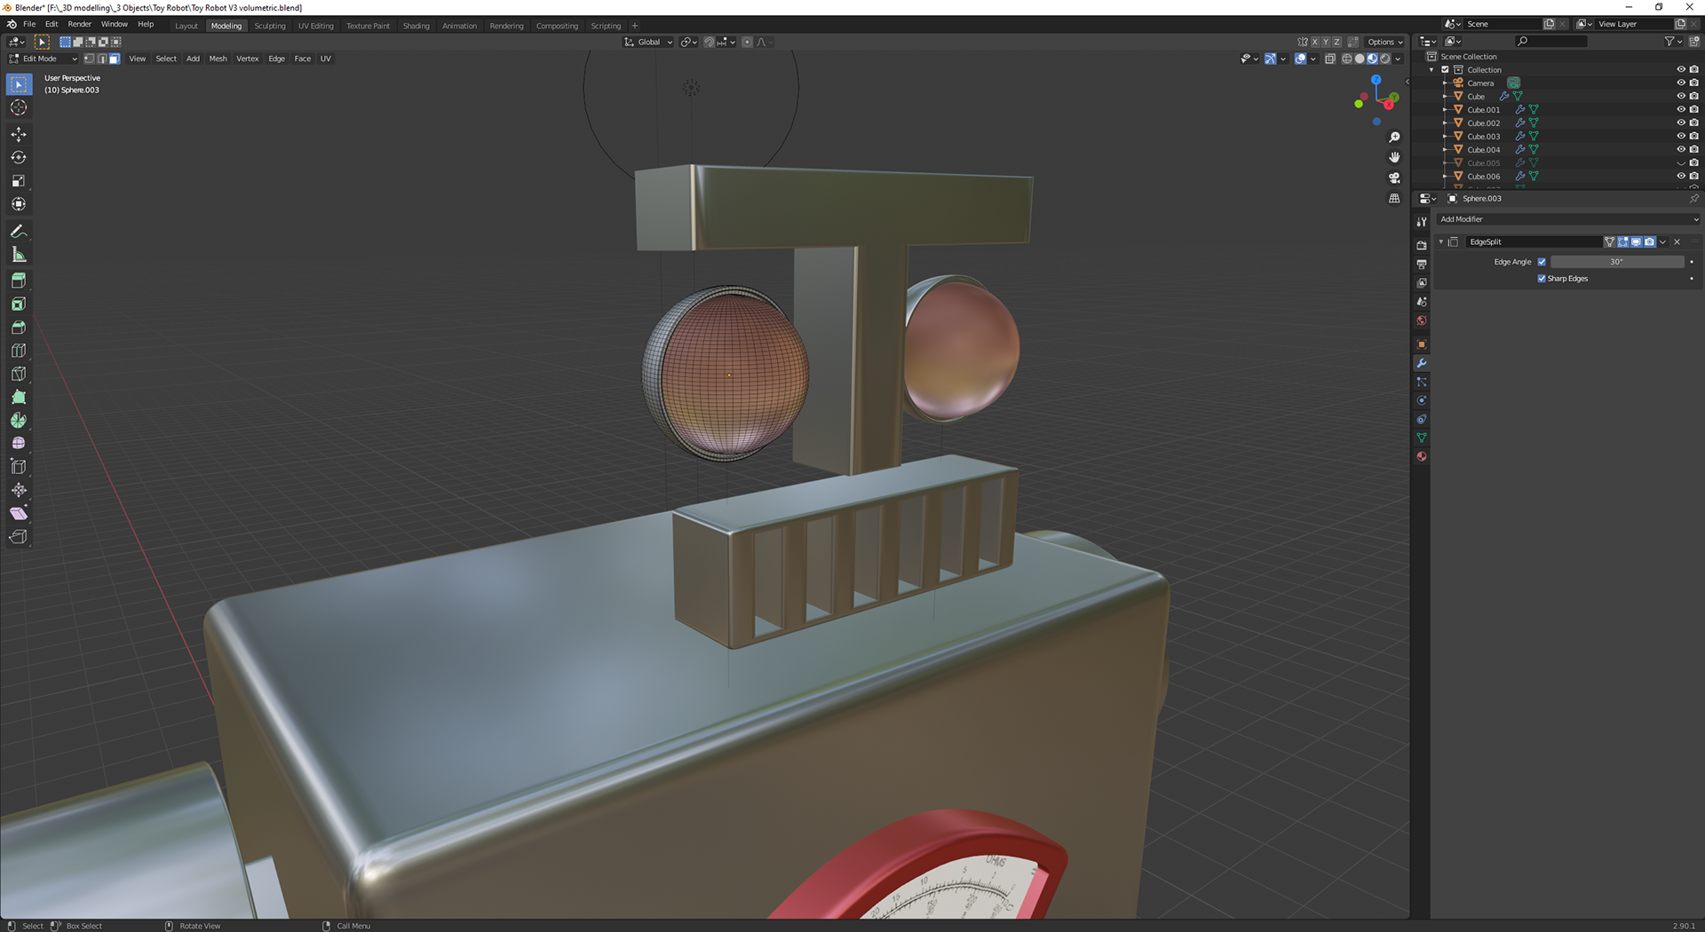Open the Options dropdown in viewport header
This screenshot has height=932, width=1705.
click(x=1384, y=42)
